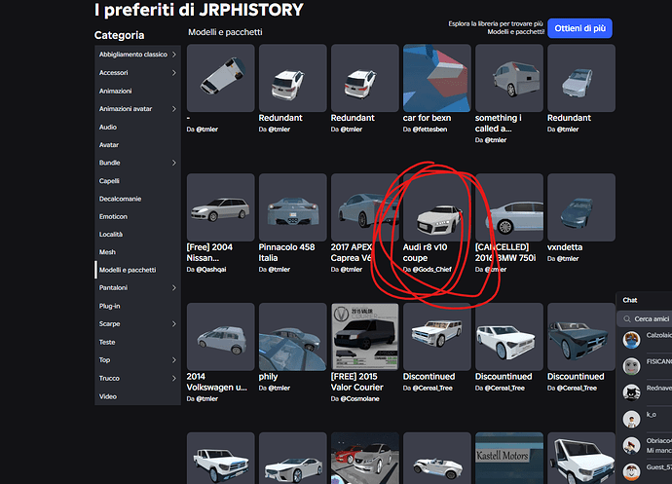This screenshot has width=672, height=484.
Task: Expand the Trucco category chevron
Action: (174, 378)
